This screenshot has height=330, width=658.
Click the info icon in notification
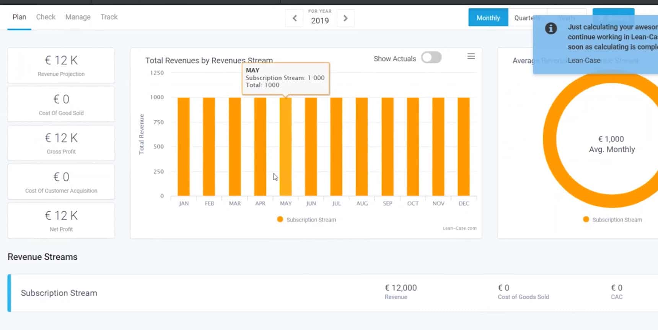click(x=551, y=28)
